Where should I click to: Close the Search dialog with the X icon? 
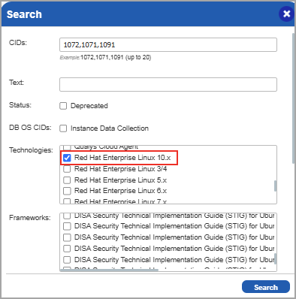click(x=286, y=14)
